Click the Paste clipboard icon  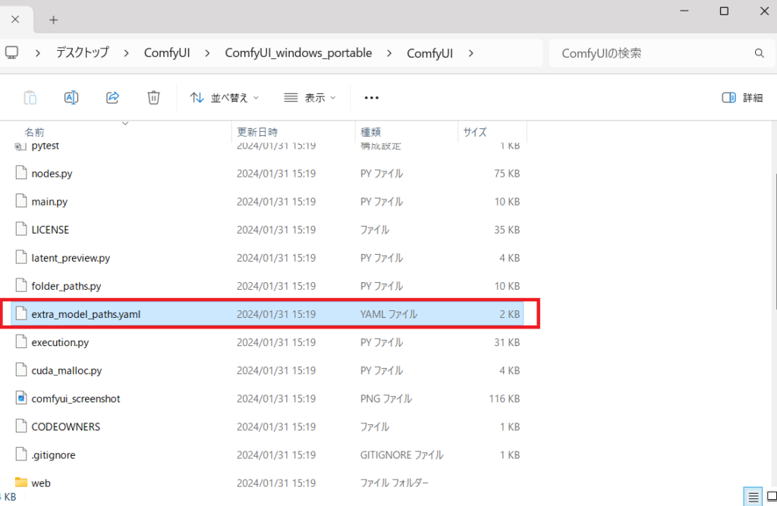pos(30,97)
